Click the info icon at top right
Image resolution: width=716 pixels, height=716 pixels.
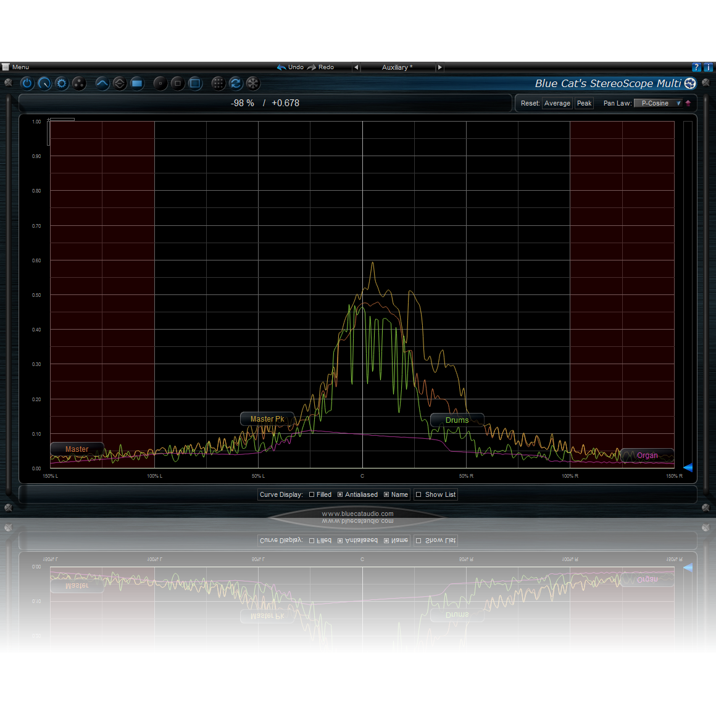pos(707,67)
